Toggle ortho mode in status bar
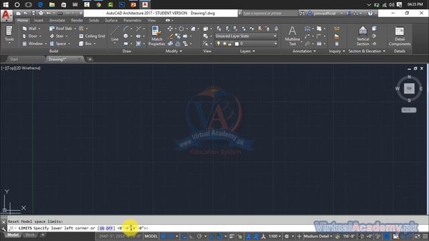This screenshot has height=241, width=429. click(192, 236)
